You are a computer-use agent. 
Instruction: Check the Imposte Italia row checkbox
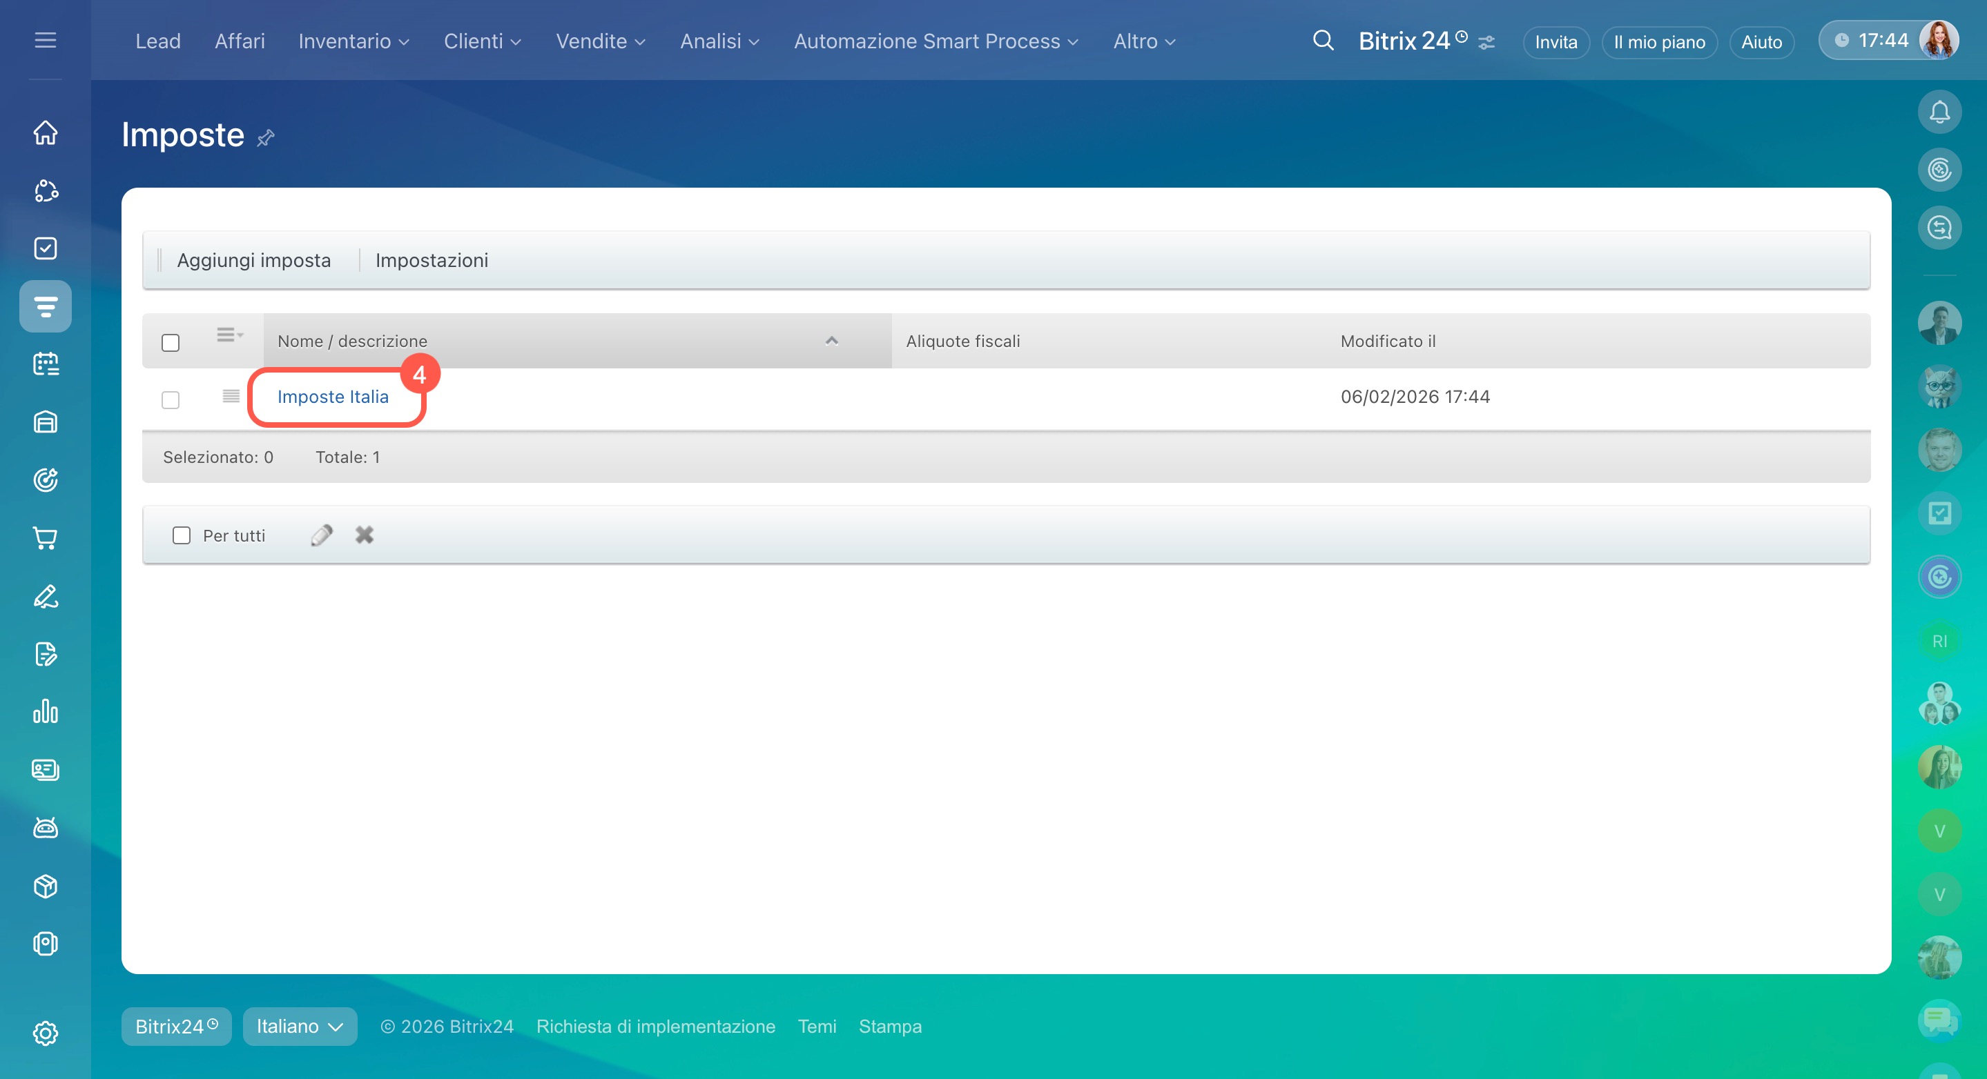point(171,400)
